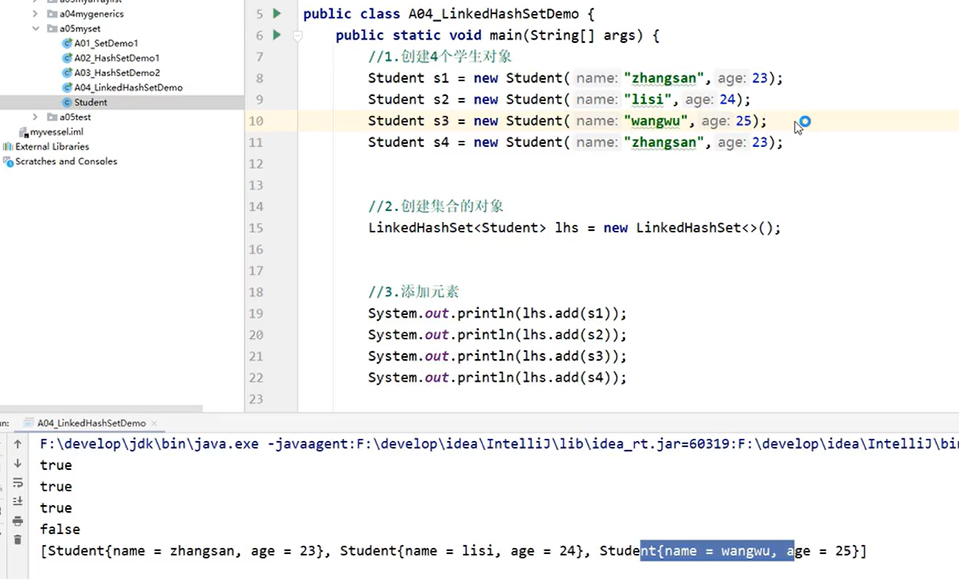
Task: Click the class icon beside A01_SetDemo1
Action: pos(67,44)
